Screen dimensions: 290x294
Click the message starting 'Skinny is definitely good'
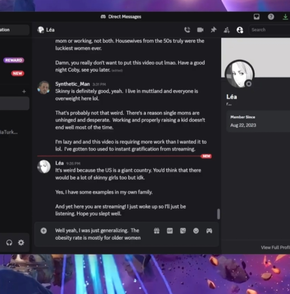[127, 95]
